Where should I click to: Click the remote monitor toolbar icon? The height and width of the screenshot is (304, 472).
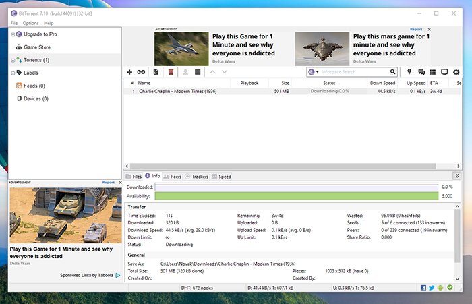pyautogui.click(x=444, y=72)
